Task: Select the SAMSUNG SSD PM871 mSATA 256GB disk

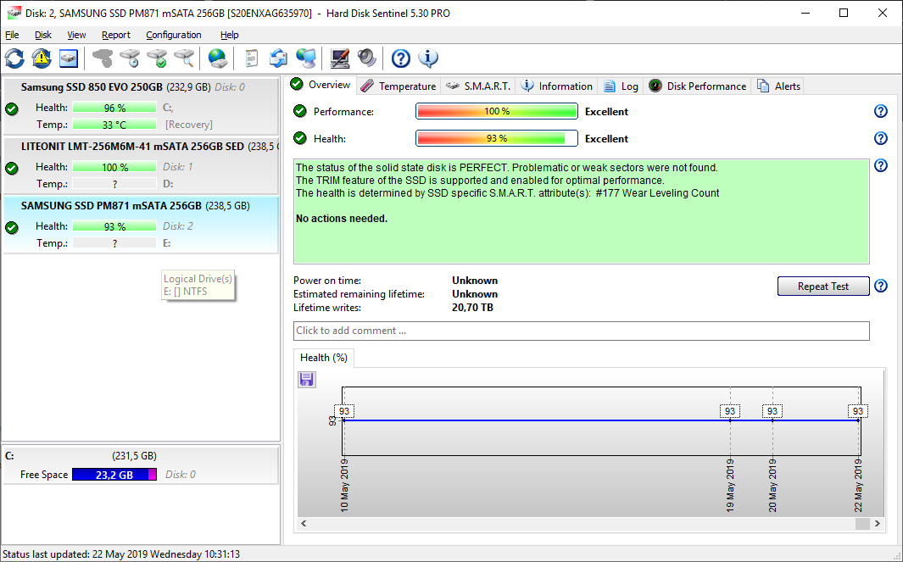Action: (x=141, y=225)
